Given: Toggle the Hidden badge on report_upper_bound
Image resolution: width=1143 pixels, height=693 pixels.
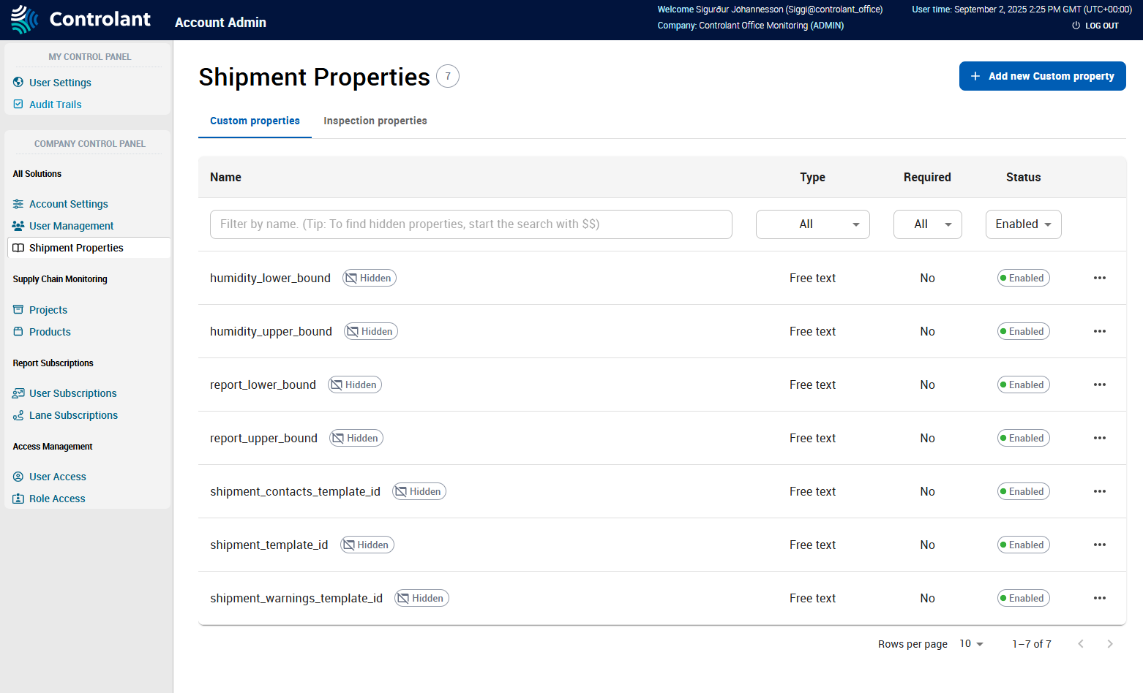Looking at the screenshot, I should tap(356, 438).
